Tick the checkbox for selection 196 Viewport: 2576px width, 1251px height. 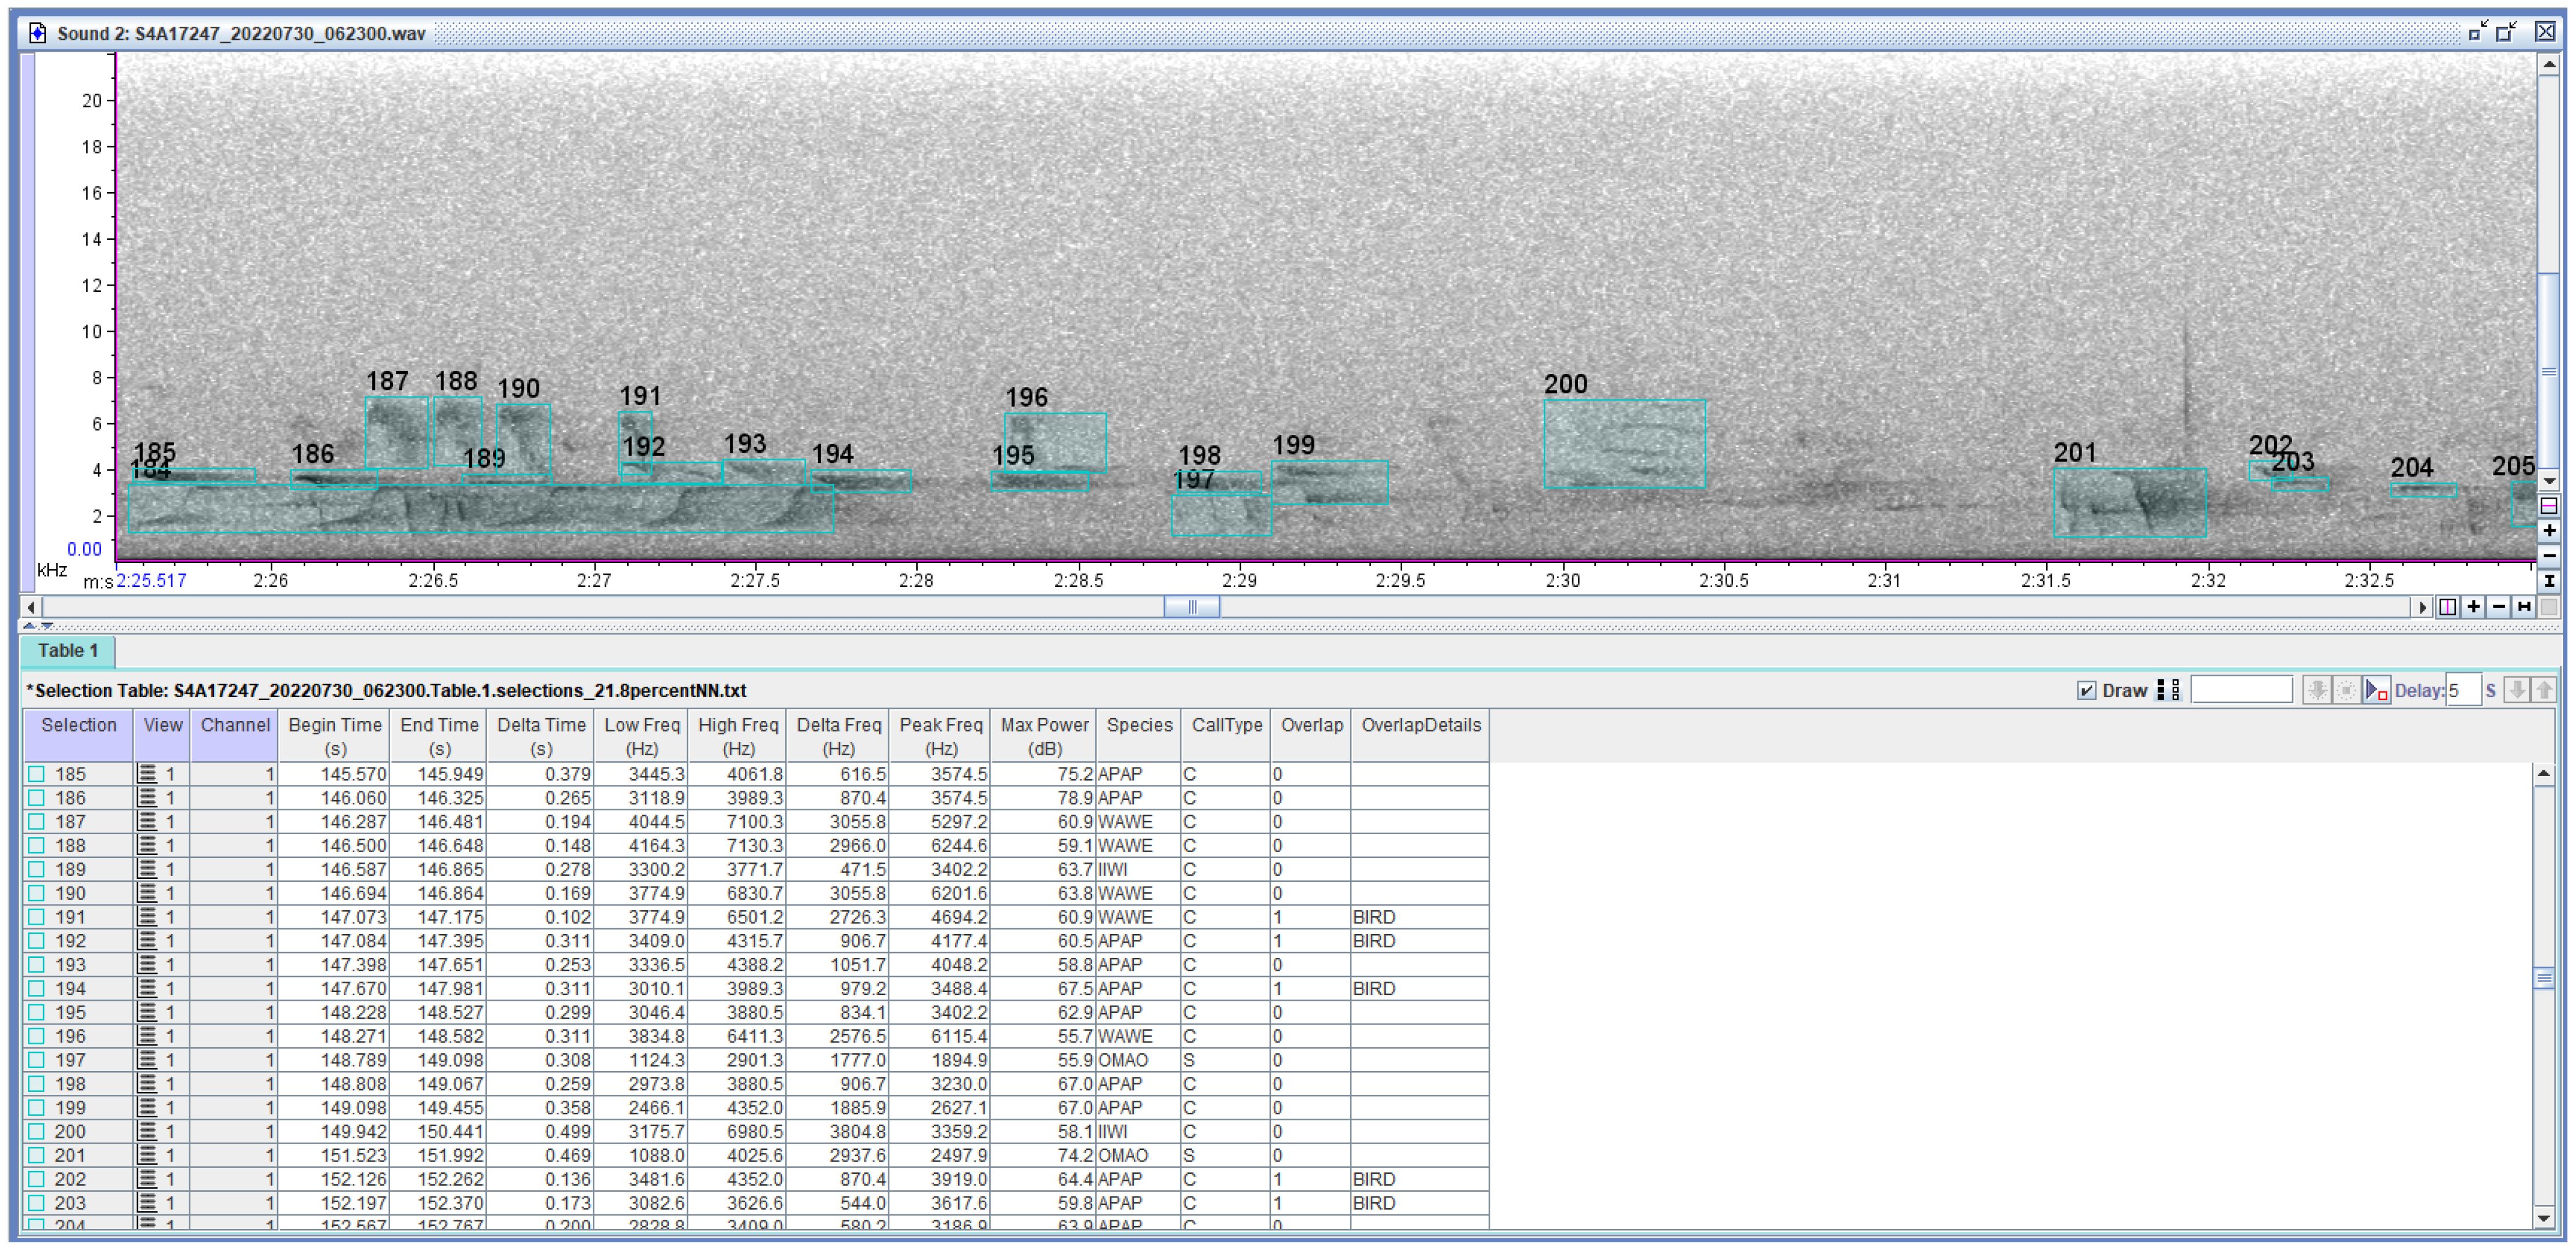click(37, 1036)
